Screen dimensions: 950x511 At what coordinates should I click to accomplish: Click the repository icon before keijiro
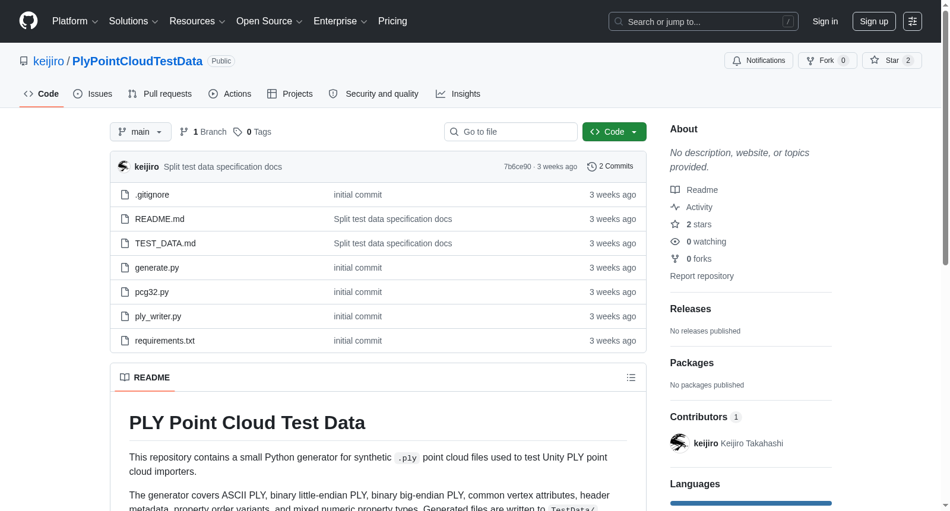click(24, 61)
